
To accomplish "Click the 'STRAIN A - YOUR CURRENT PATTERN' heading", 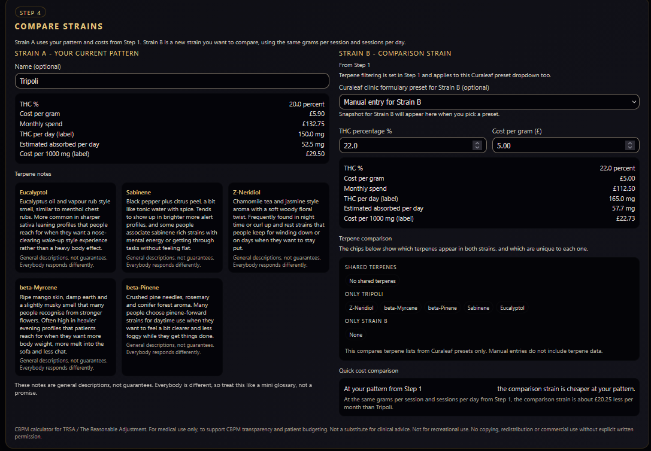I will 77,53.
